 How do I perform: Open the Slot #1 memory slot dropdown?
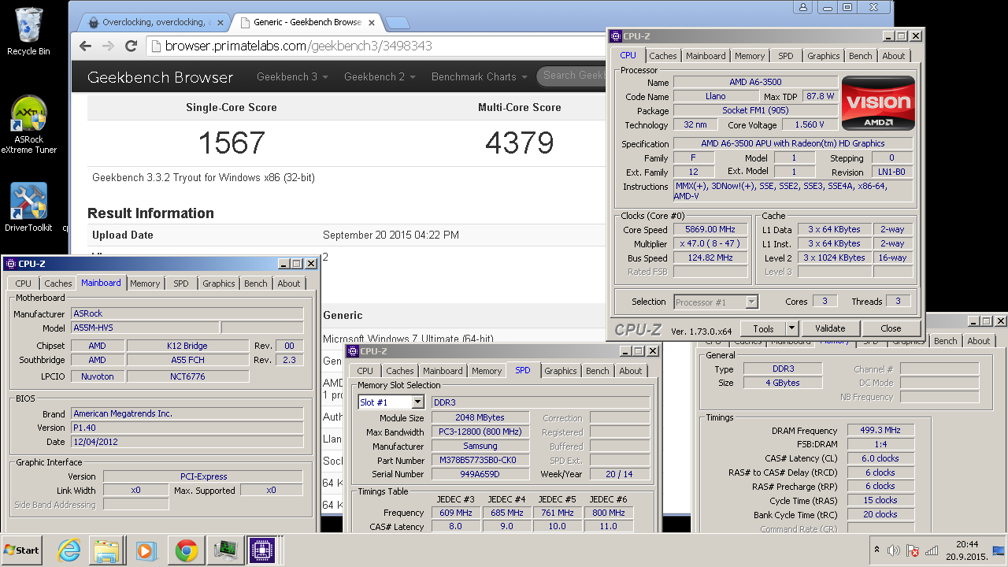click(x=418, y=402)
